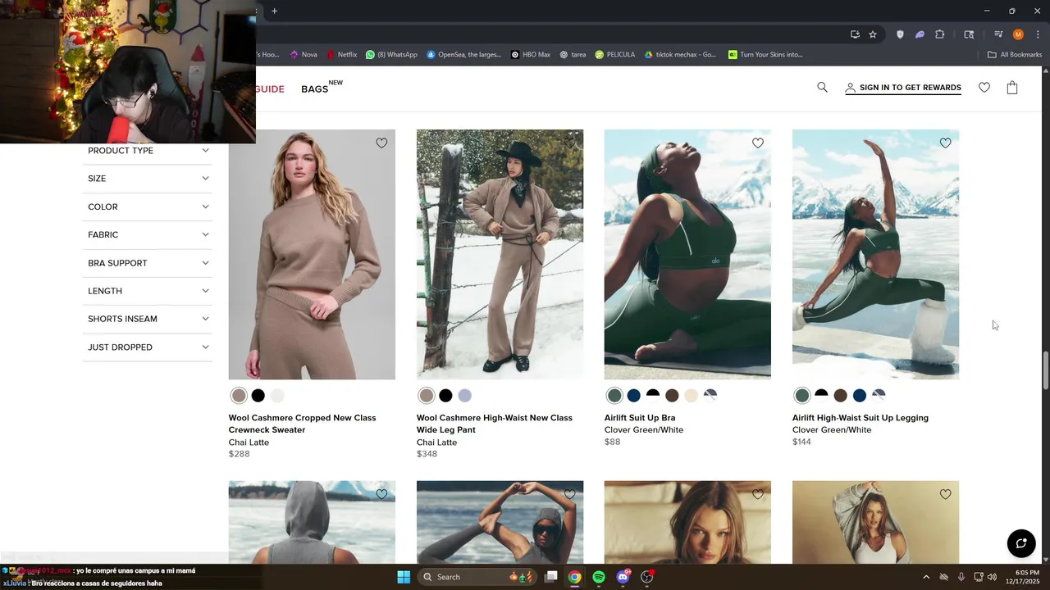Viewport: 1050px width, 590px height.
Task: Select brown swatch for Suit Up Legging
Action: (x=840, y=396)
